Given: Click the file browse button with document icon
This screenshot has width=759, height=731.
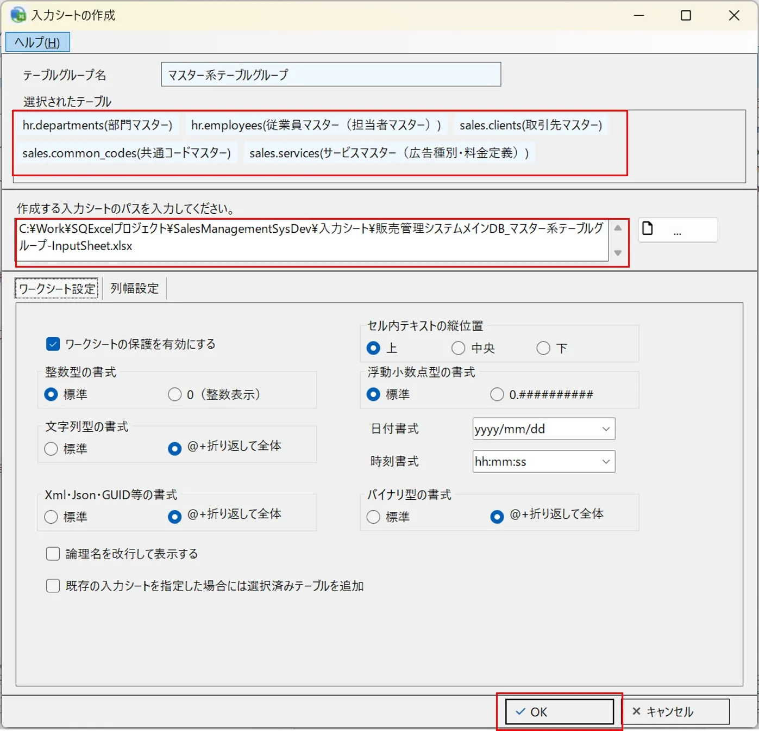Looking at the screenshot, I should click(678, 230).
